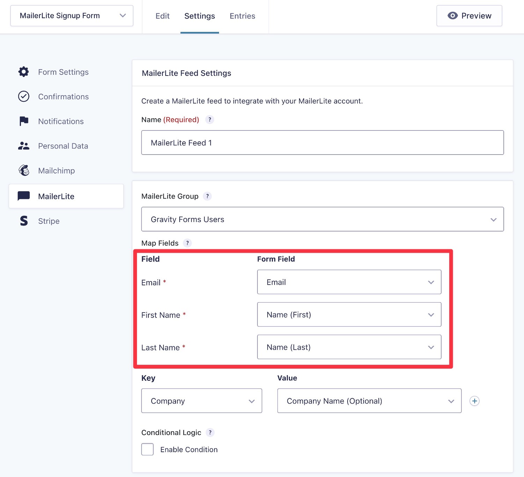Open help tooltip next to Name (Required)
This screenshot has height=477, width=524.
tap(210, 120)
